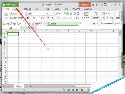Click the cell borders icon
Image resolution: width=125 pixels, height=94 pixels.
coord(38,18)
